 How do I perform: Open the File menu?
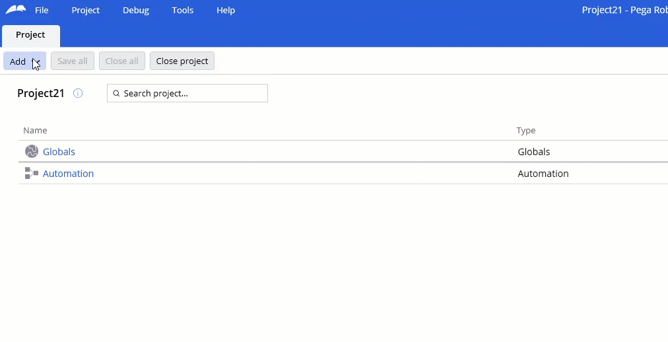tap(42, 10)
